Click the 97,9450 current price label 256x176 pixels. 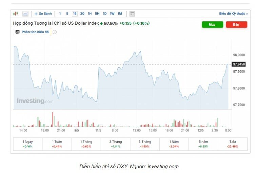(x=239, y=64)
